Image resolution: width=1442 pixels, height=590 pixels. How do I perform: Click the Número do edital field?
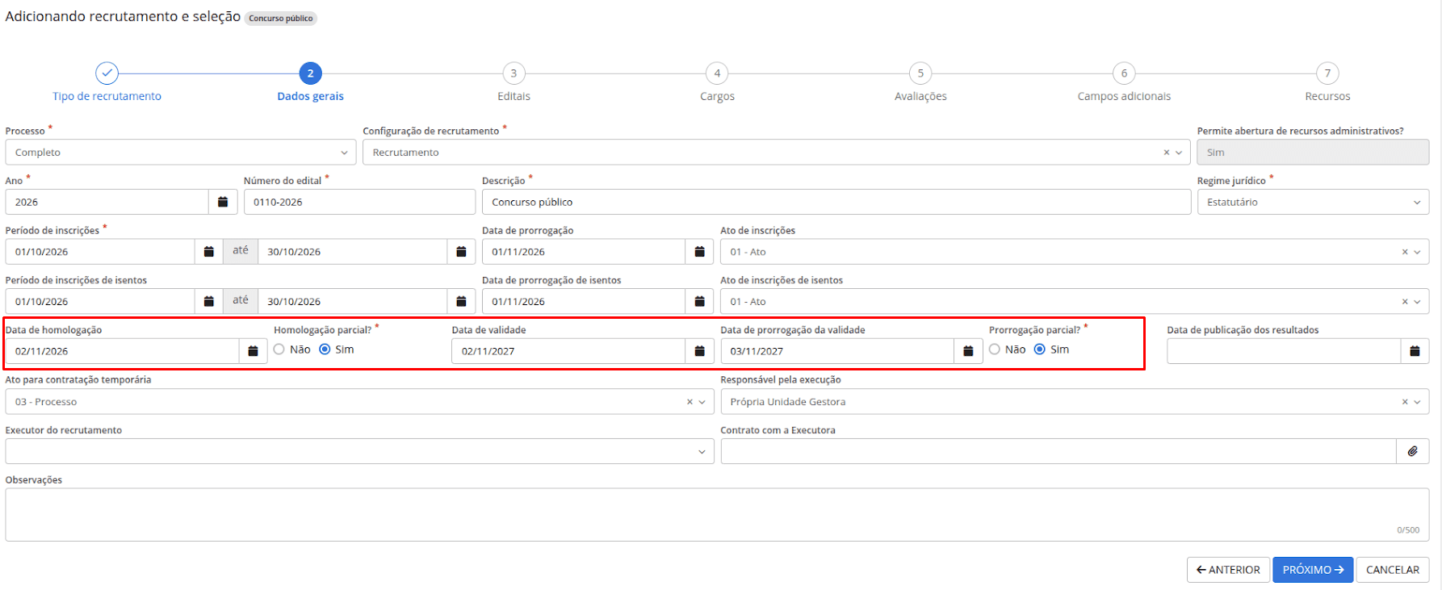359,202
